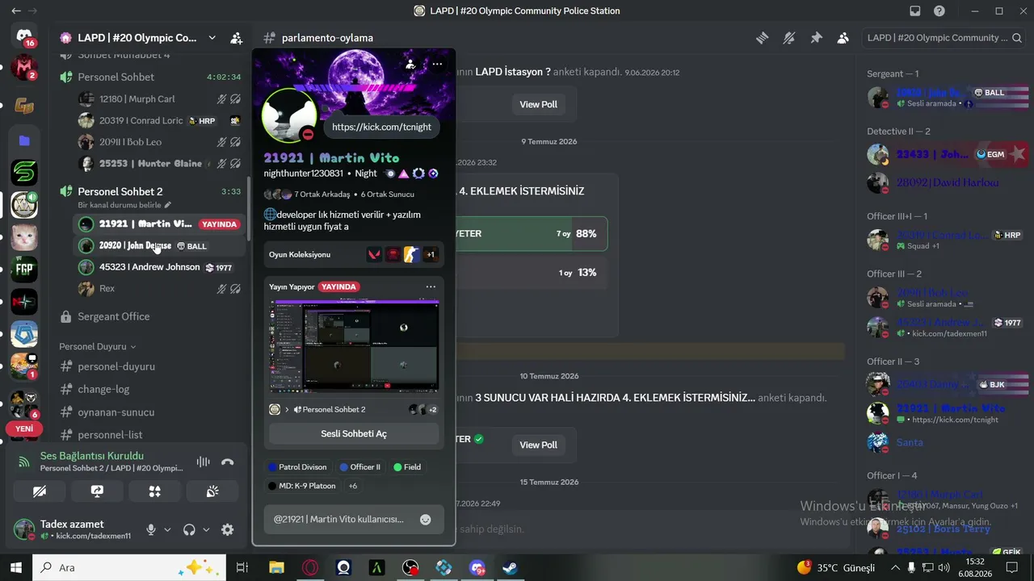Open Steam from the Windows taskbar
Viewport: 1034px width, 581px height.
511,567
